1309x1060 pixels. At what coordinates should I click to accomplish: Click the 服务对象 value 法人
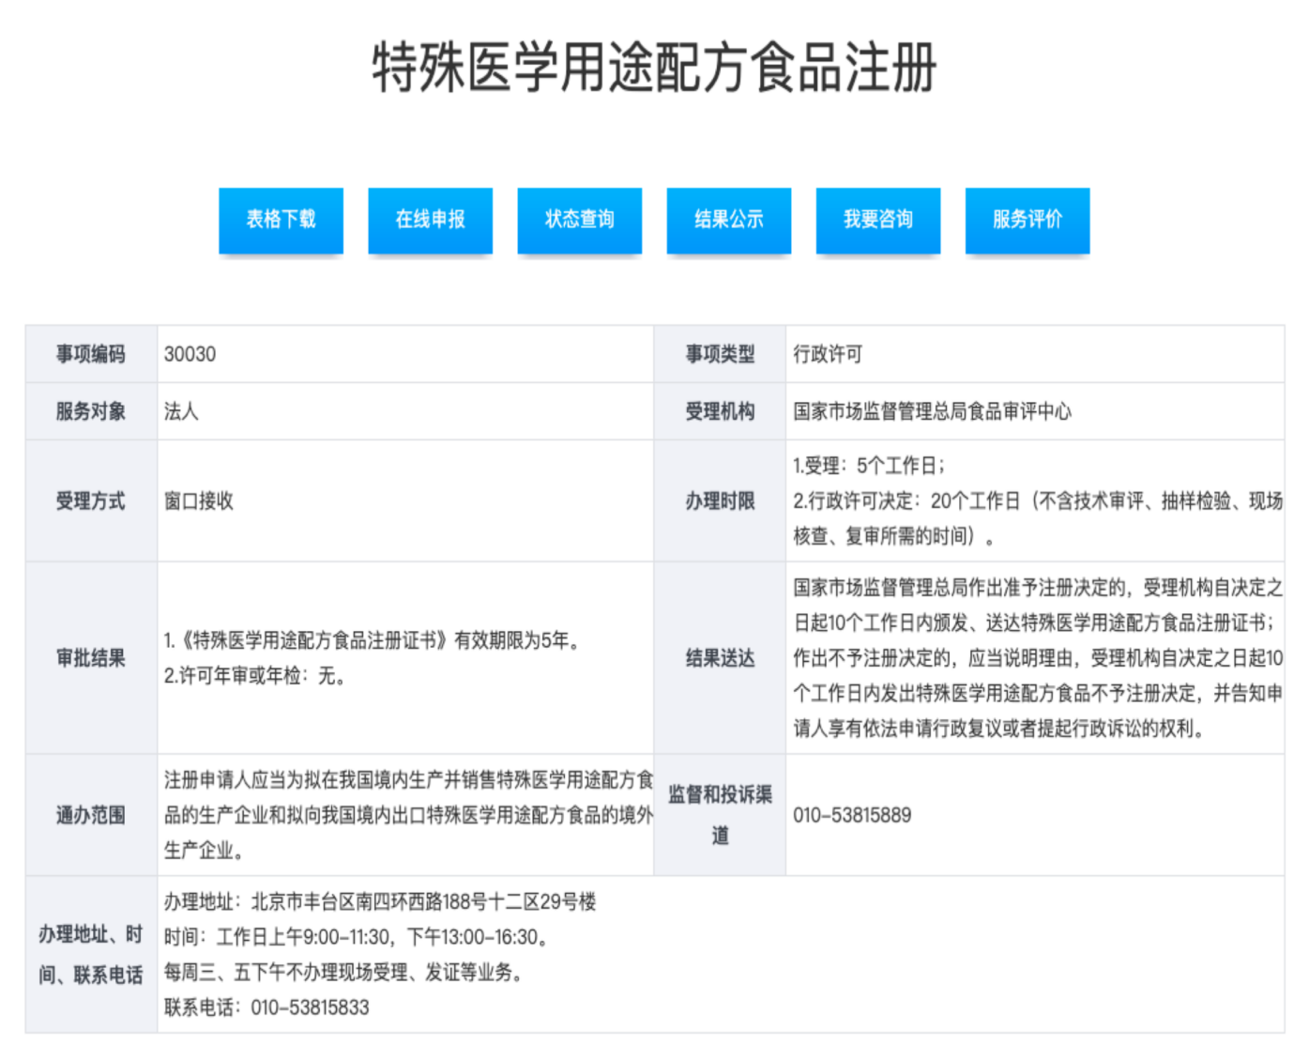pyautogui.click(x=181, y=411)
